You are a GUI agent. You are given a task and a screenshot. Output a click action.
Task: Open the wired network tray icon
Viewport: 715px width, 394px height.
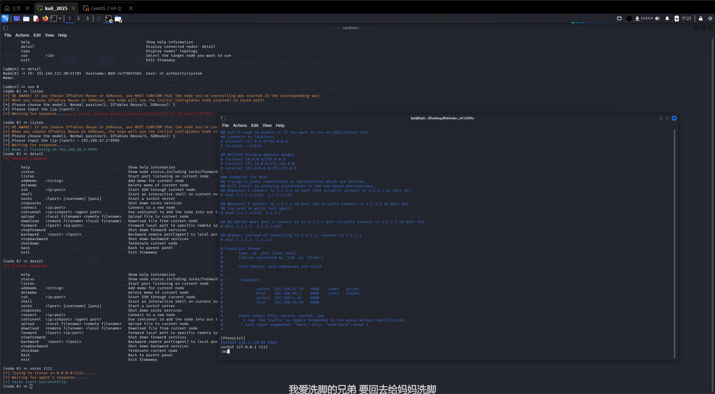619,18
